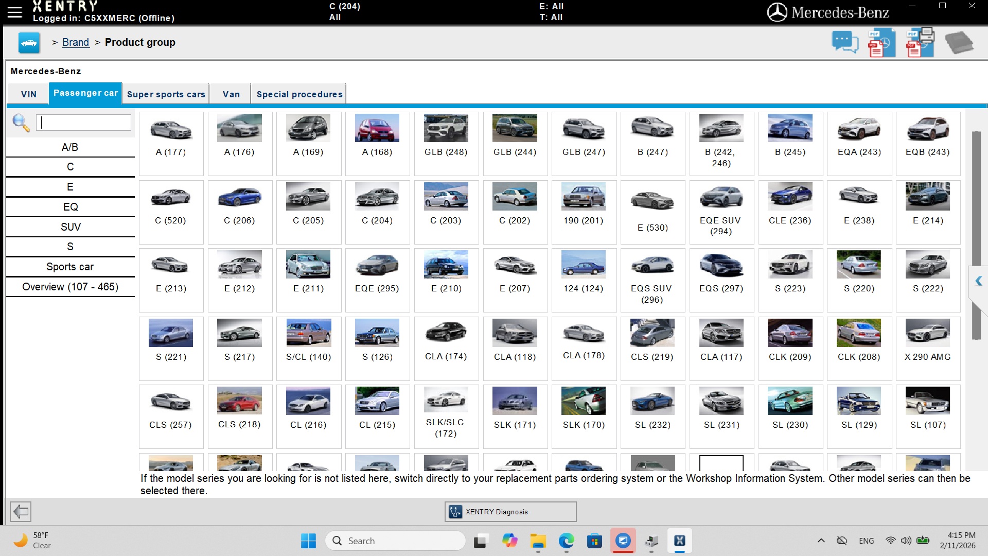The width and height of the screenshot is (988, 556).
Task: Expand the side panel chevron
Action: pyautogui.click(x=978, y=281)
